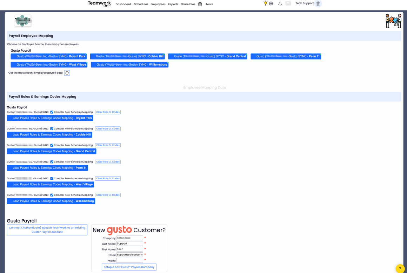Open the Dashboard menu
Viewport: 407px width, 273px height.
(x=123, y=4)
